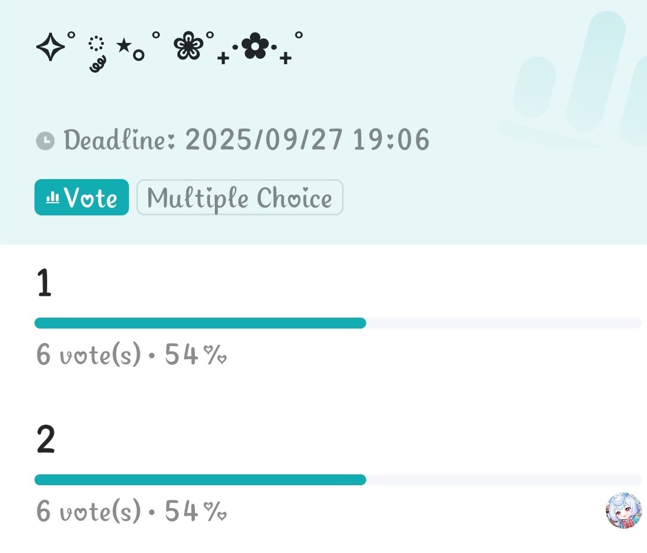Expand the Multiple Choice tag details

click(x=240, y=197)
